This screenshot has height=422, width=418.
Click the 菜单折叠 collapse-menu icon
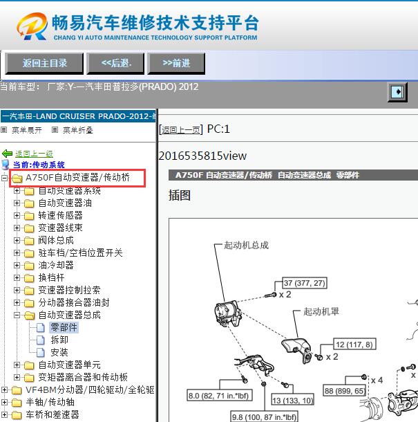[x=55, y=130]
